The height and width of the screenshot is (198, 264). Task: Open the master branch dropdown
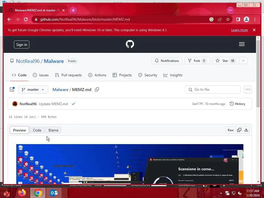(x=33, y=89)
